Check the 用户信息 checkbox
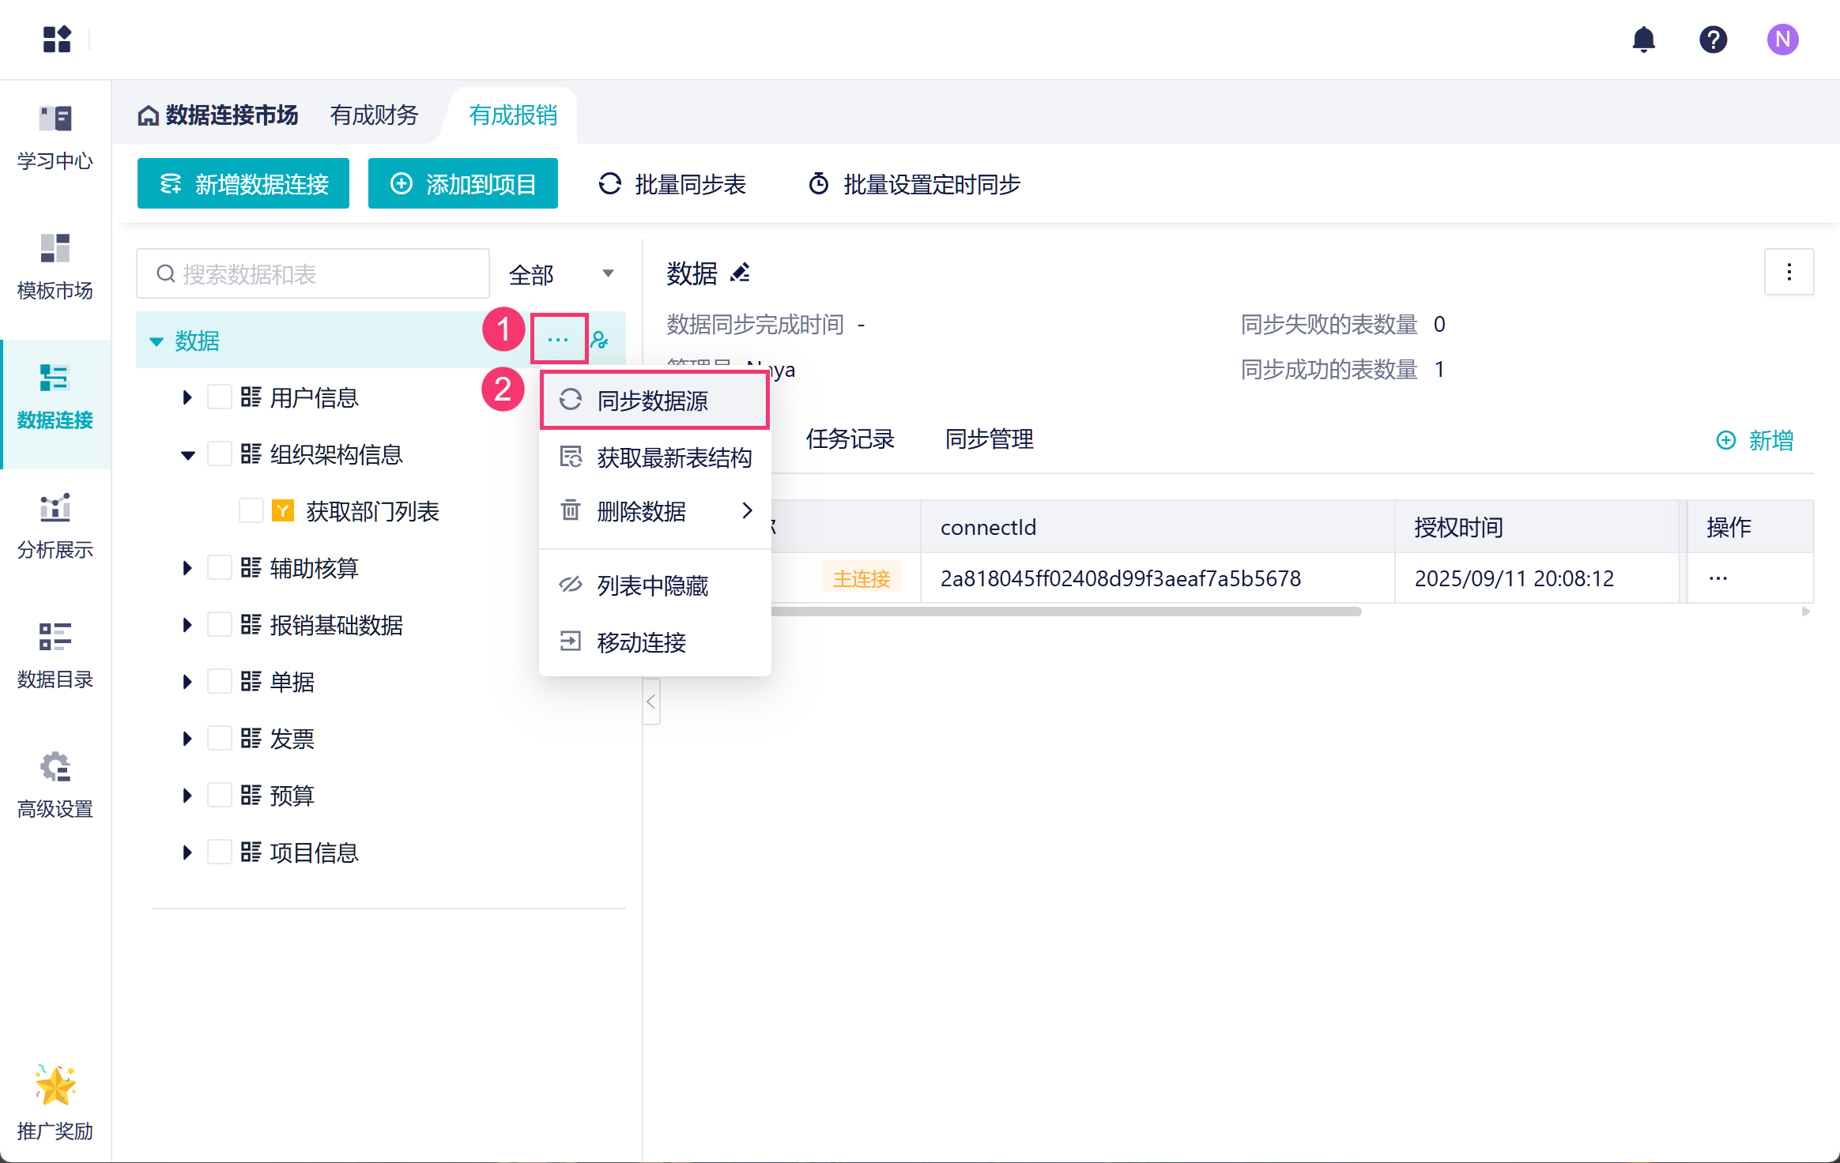 tap(219, 397)
